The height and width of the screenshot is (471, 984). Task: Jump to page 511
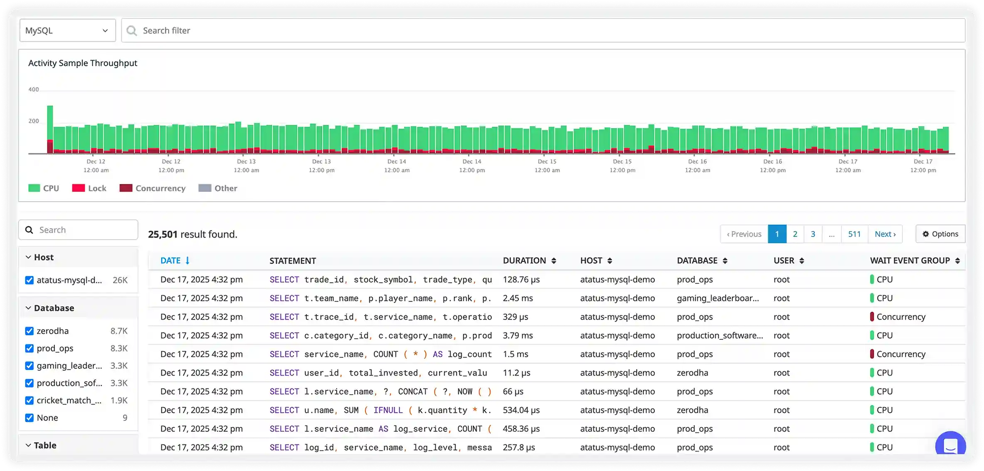(854, 234)
